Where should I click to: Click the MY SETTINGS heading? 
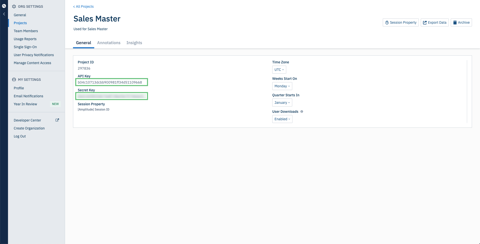pyautogui.click(x=29, y=80)
